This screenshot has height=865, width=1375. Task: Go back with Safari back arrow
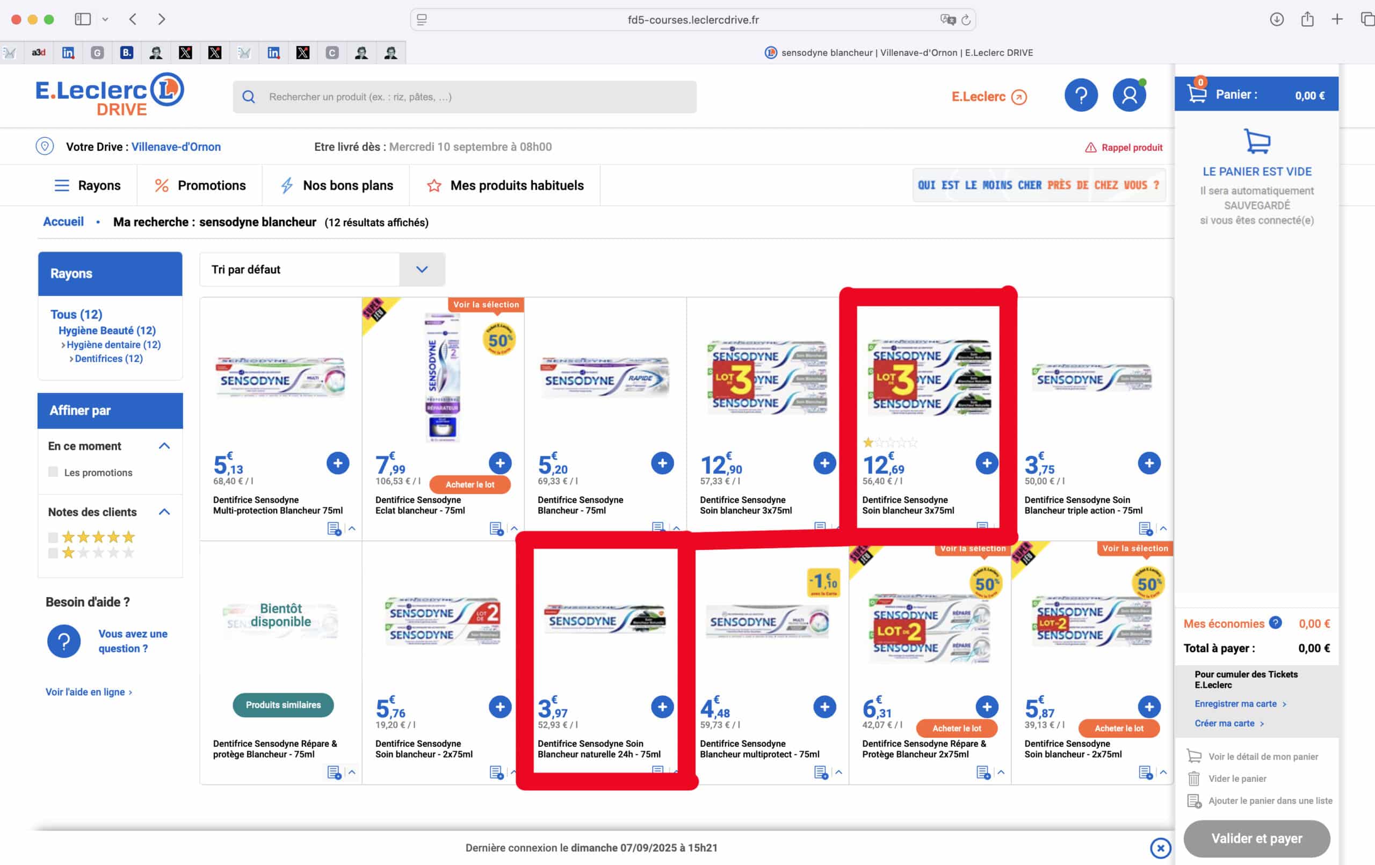133,19
